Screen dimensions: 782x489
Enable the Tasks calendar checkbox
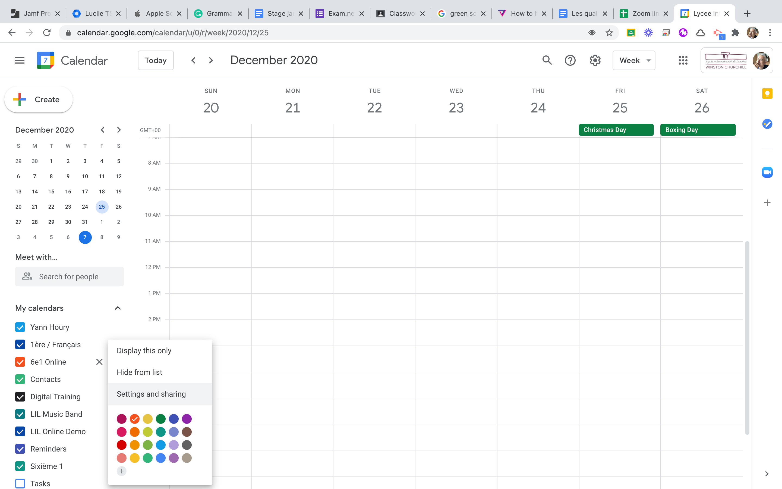20,484
